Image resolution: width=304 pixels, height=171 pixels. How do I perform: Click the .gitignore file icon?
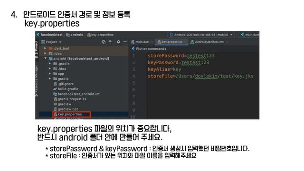click(x=55, y=84)
